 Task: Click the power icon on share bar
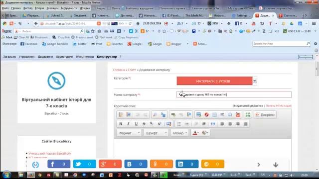coord(35,165)
